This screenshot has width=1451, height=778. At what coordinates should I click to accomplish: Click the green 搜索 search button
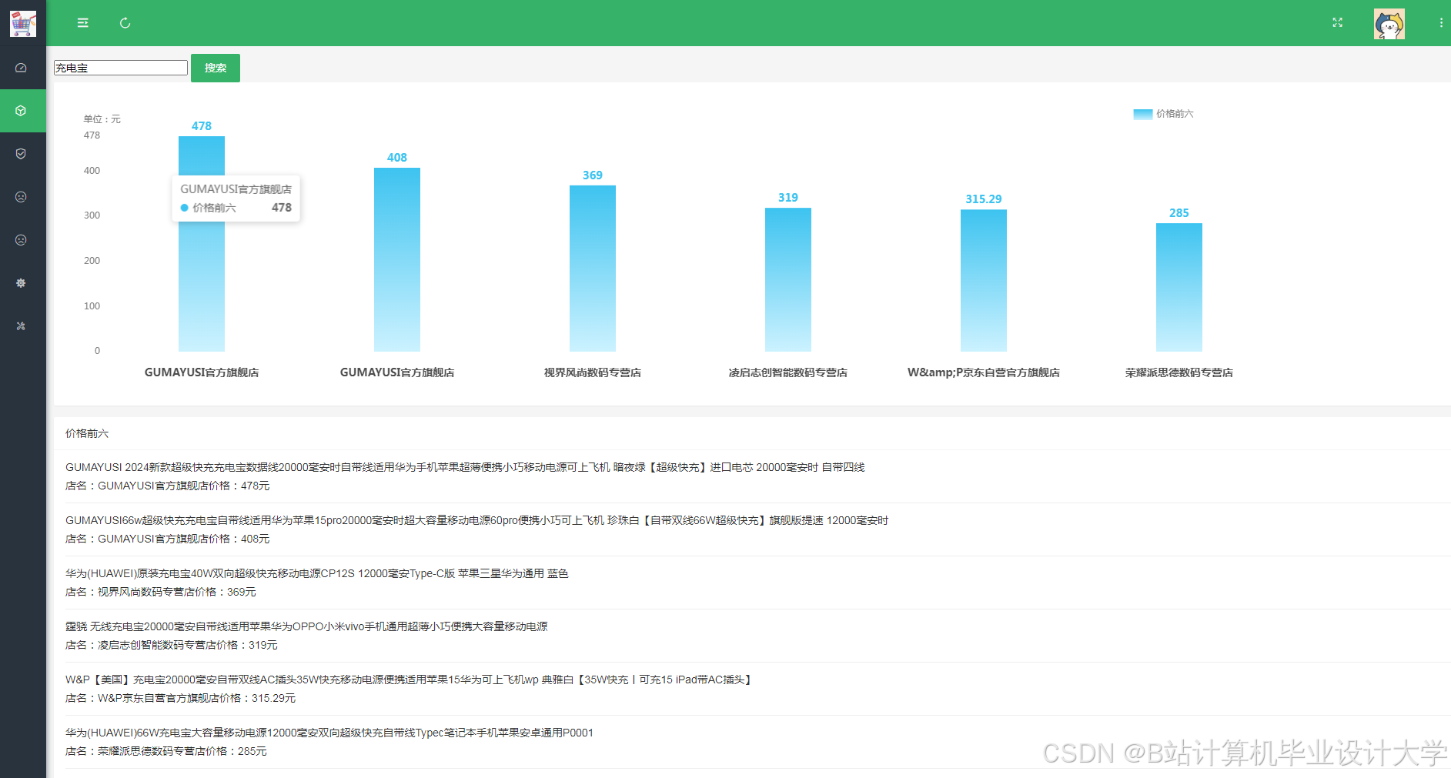[x=216, y=68]
